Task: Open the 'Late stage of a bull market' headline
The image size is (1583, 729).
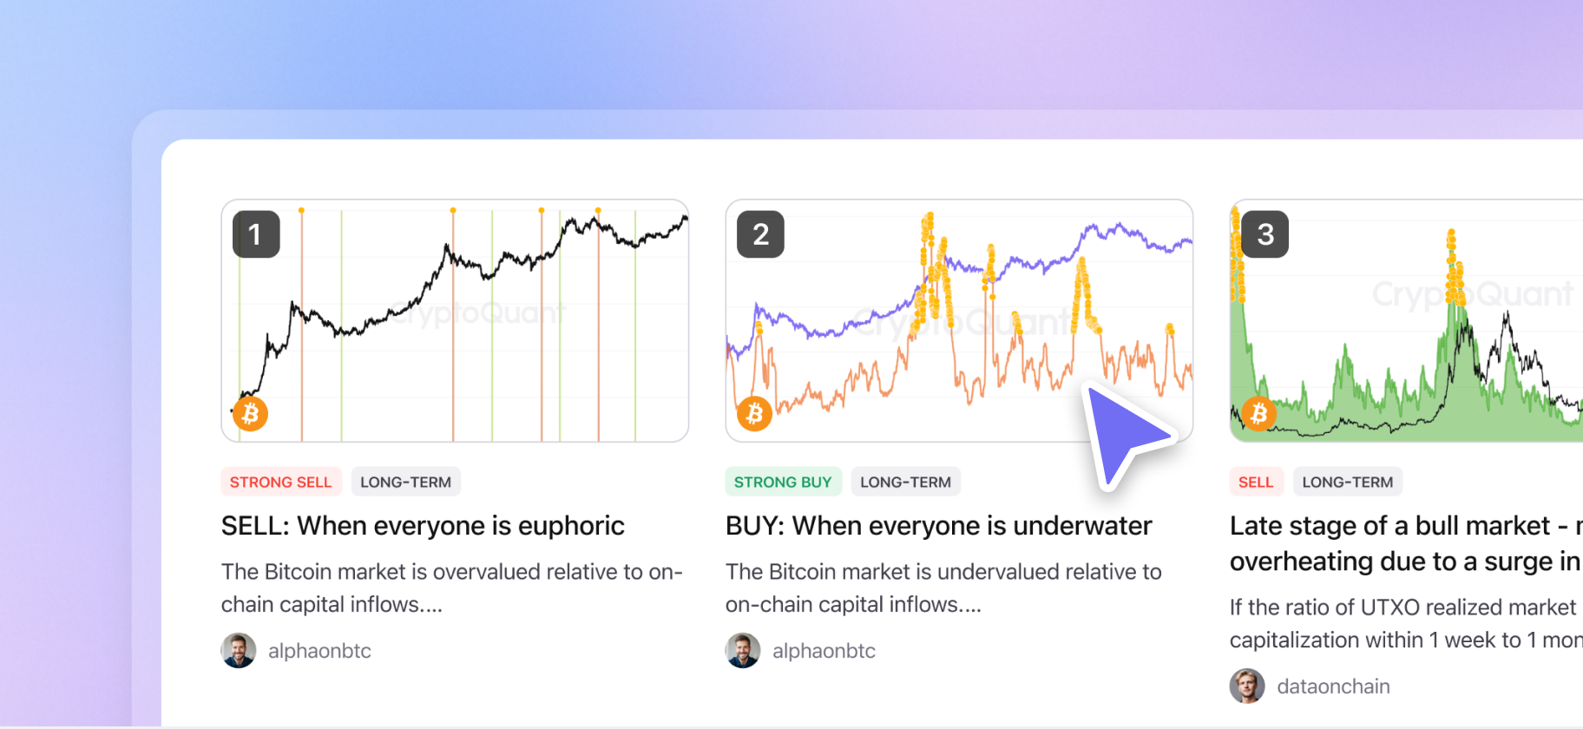Action: click(1403, 543)
